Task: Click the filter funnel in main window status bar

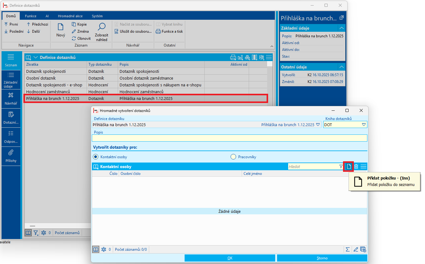Action: pos(36,233)
